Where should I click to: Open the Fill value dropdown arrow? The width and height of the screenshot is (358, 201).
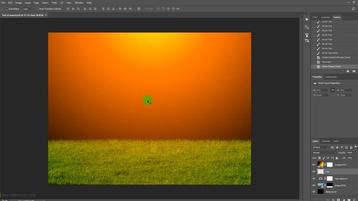coord(355,158)
